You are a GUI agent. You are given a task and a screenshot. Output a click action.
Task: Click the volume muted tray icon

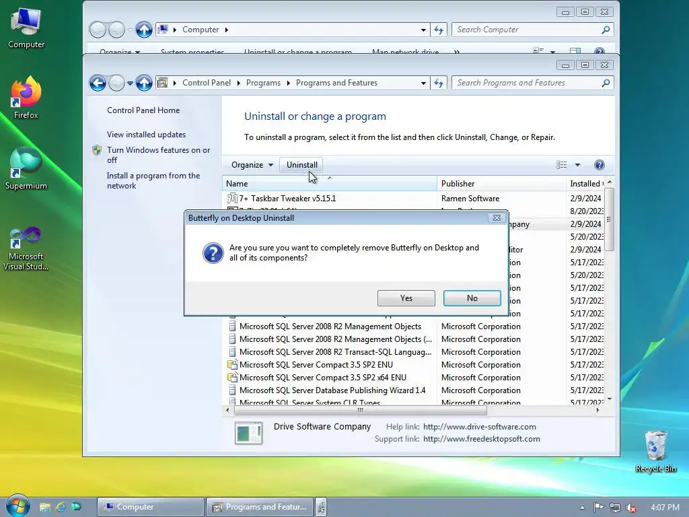point(631,508)
